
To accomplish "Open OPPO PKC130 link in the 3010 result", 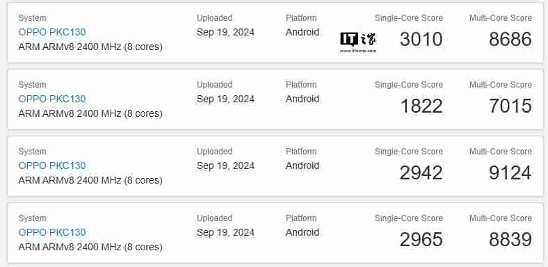I will pos(52,32).
